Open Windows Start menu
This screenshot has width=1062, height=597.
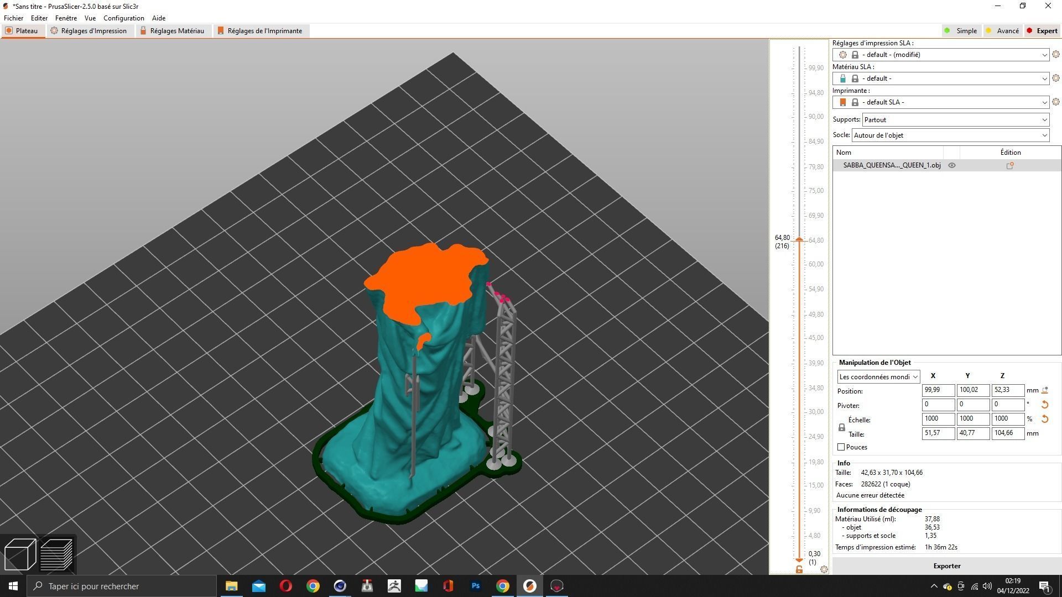pos(13,586)
